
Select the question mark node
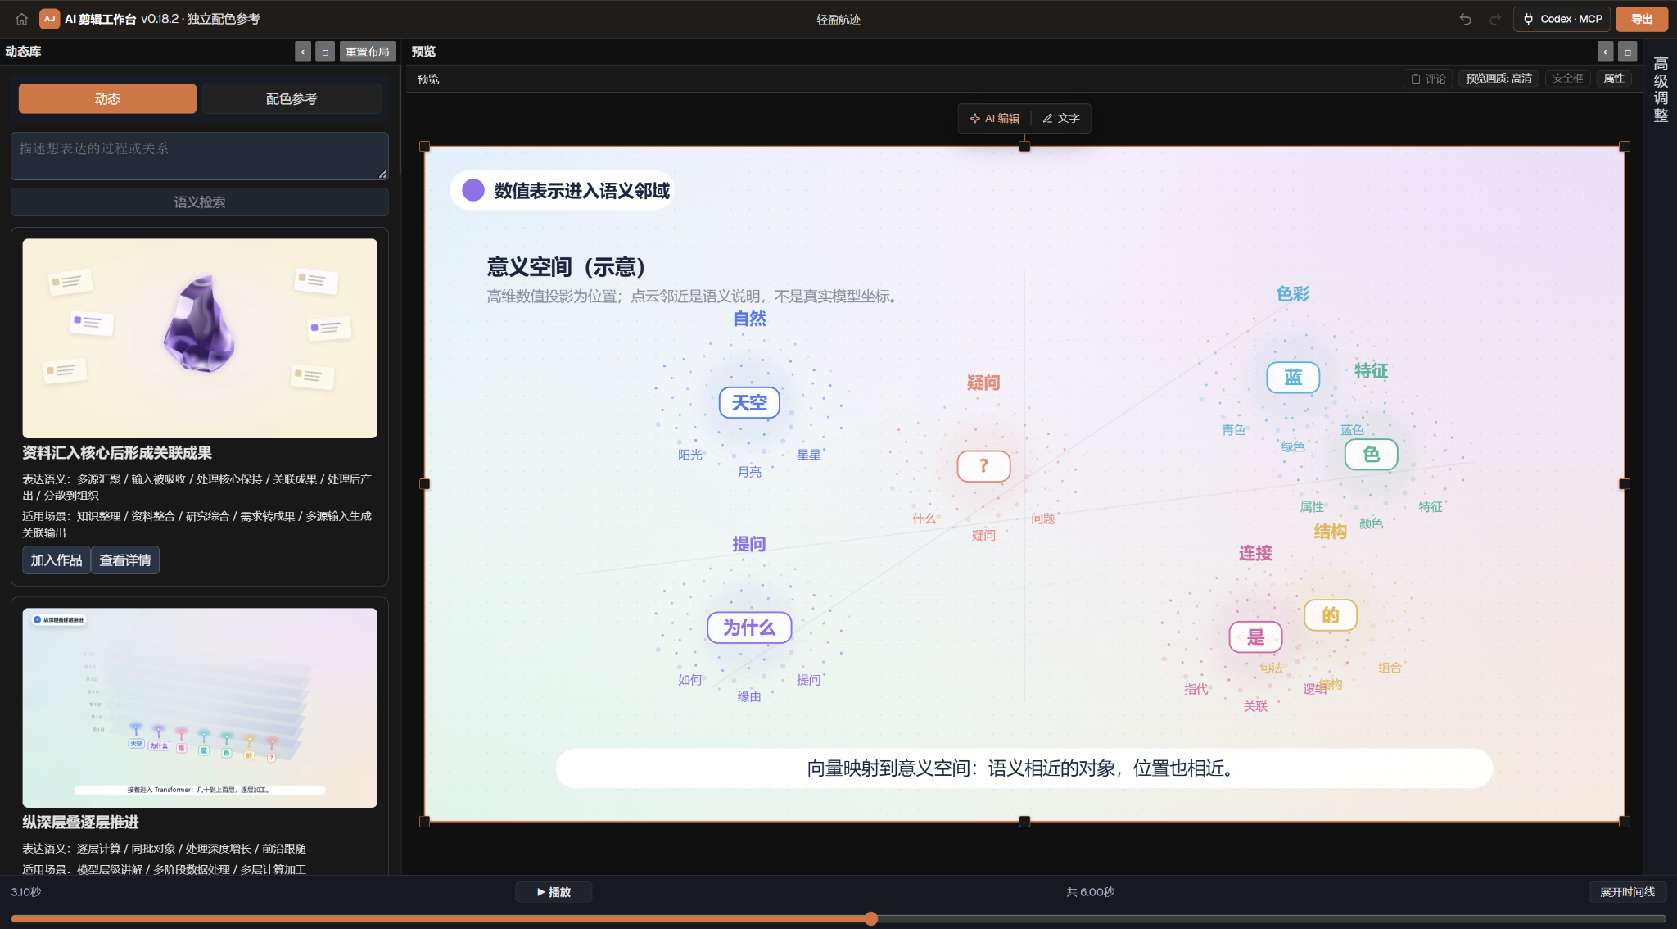click(983, 466)
